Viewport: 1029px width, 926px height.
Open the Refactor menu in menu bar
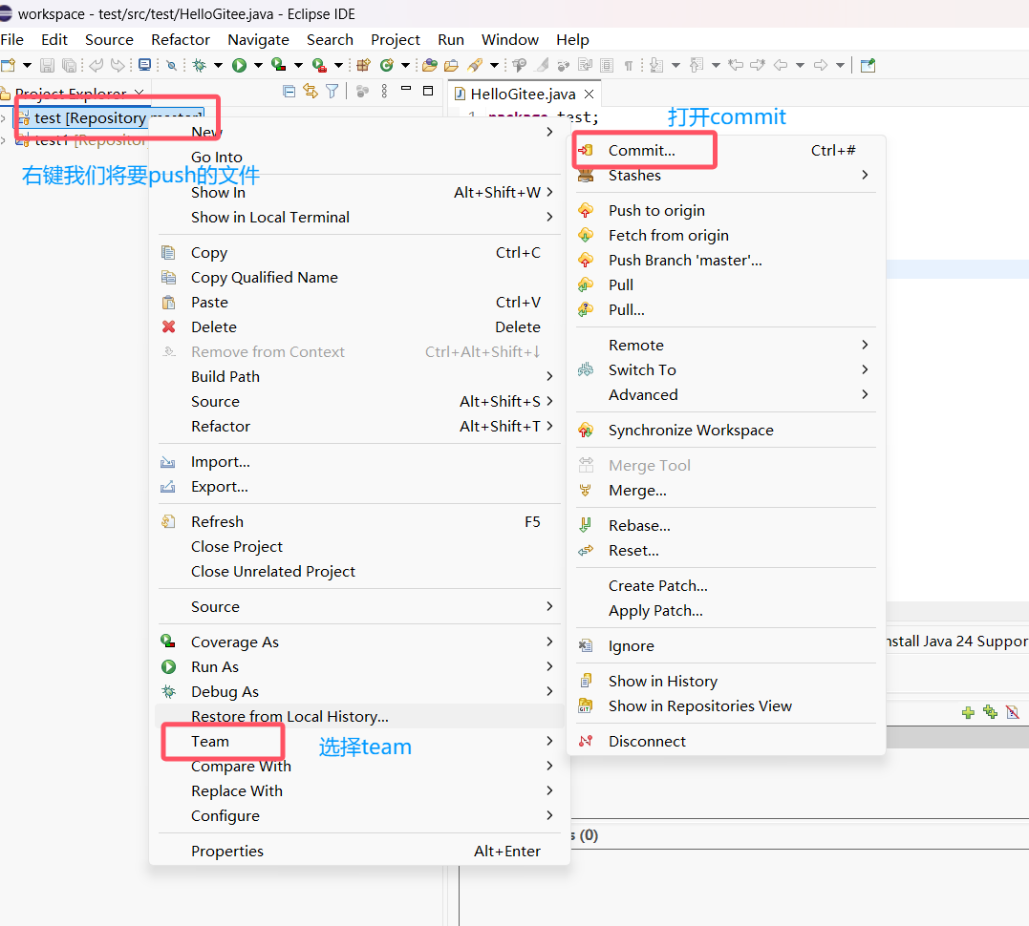point(181,39)
